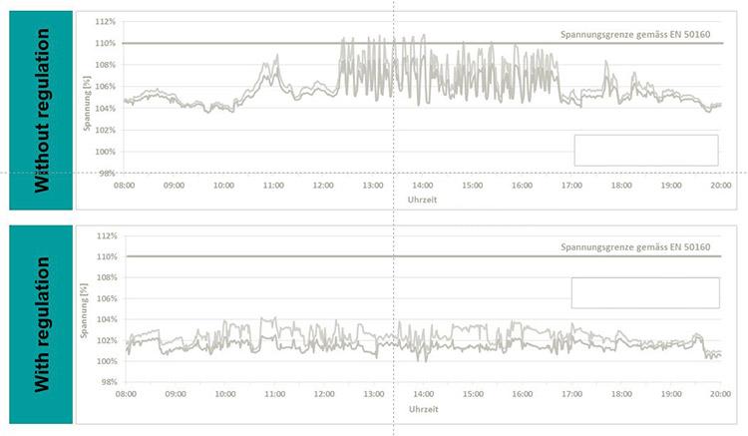The height and width of the screenshot is (436, 748).
Task: Click the Uhrzeit axis title under the With regulation chart
Action: pos(422,409)
